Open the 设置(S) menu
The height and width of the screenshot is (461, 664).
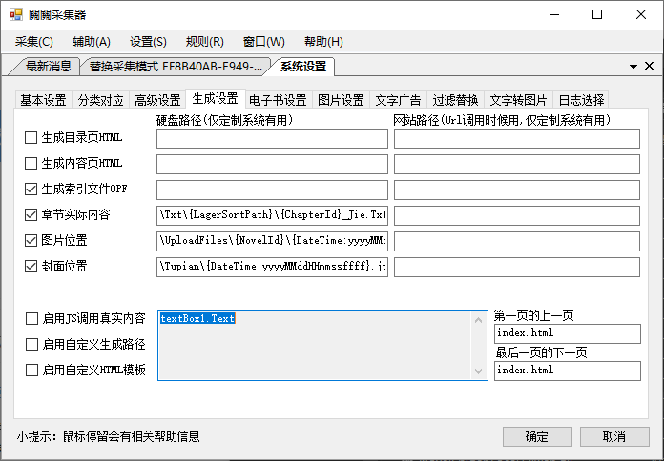click(x=148, y=42)
